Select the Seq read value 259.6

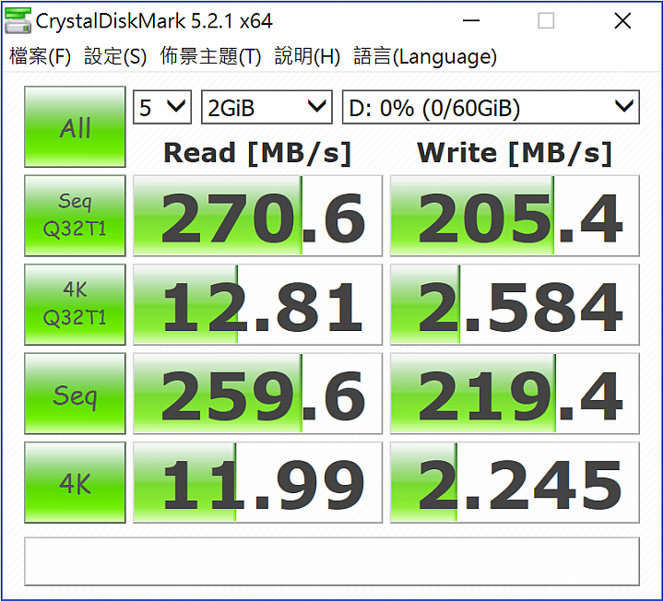tap(258, 394)
